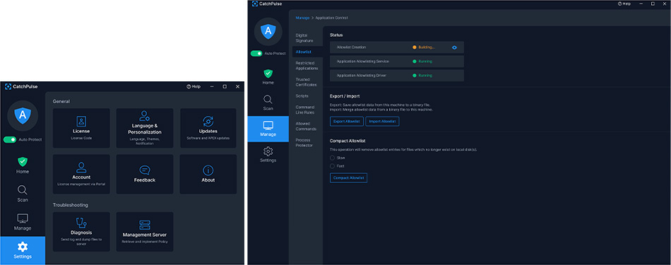The width and height of the screenshot is (671, 265).
Task: Click Application Allowlisting Driver row
Action: pos(397,76)
